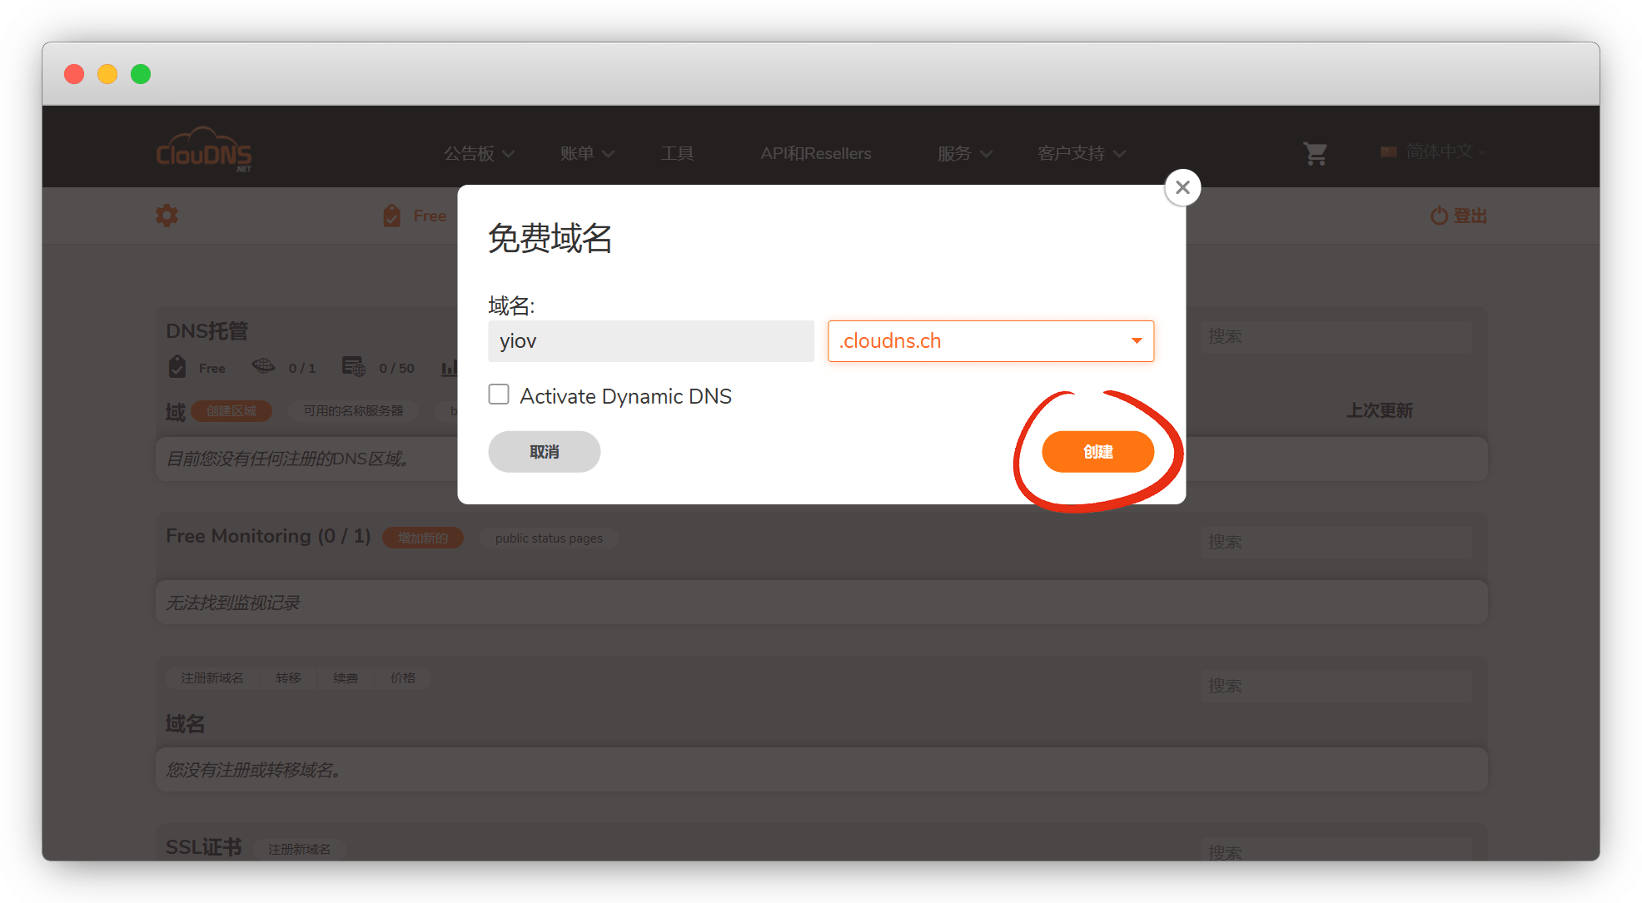Close the free domain dialog with X
Screen dimensions: 1642x903
(x=1182, y=187)
